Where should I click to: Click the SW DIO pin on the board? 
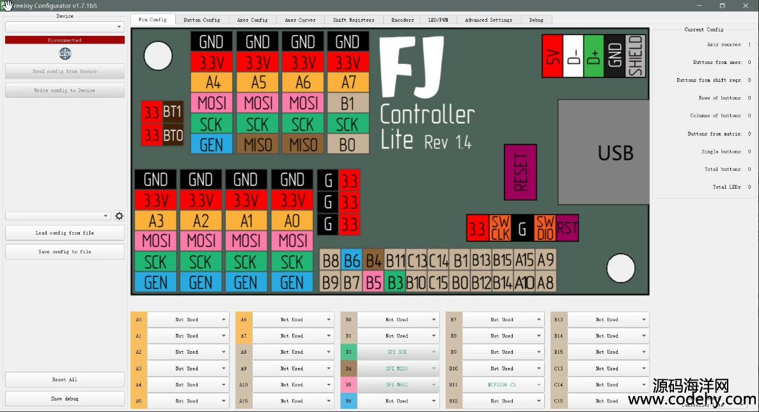pos(545,228)
